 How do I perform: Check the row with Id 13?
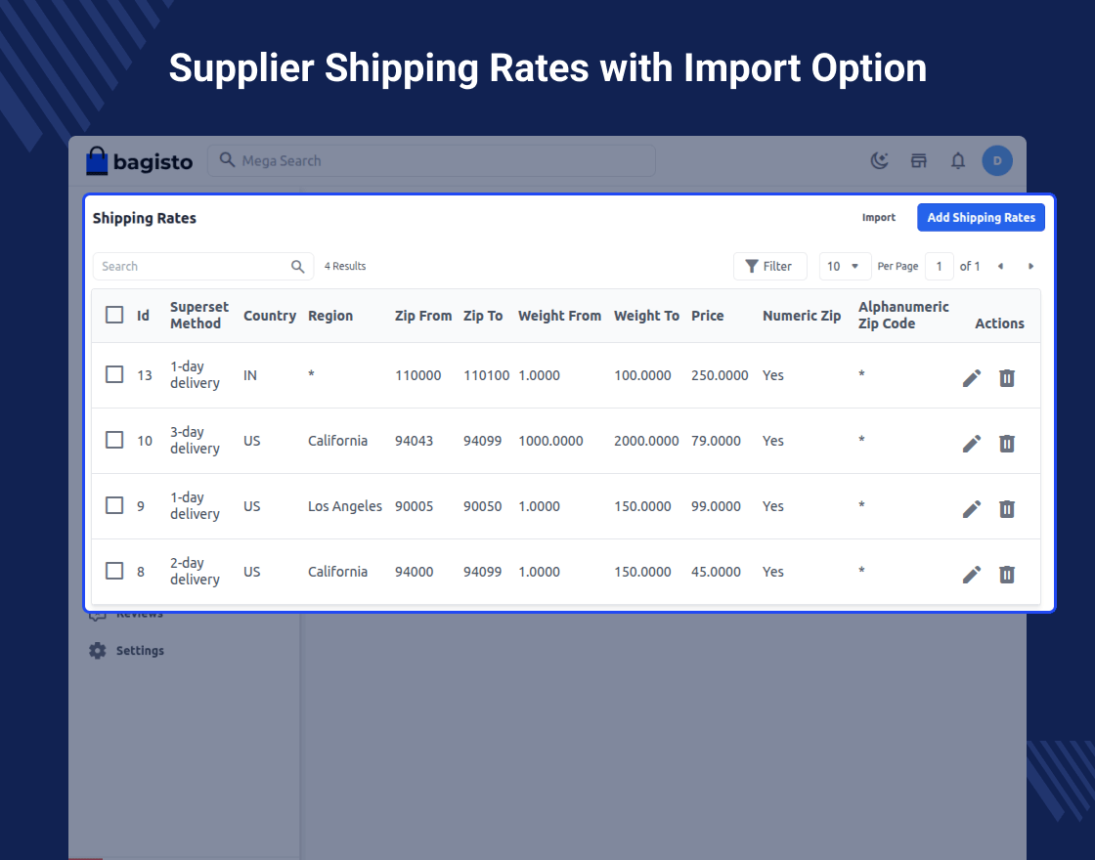(x=114, y=375)
